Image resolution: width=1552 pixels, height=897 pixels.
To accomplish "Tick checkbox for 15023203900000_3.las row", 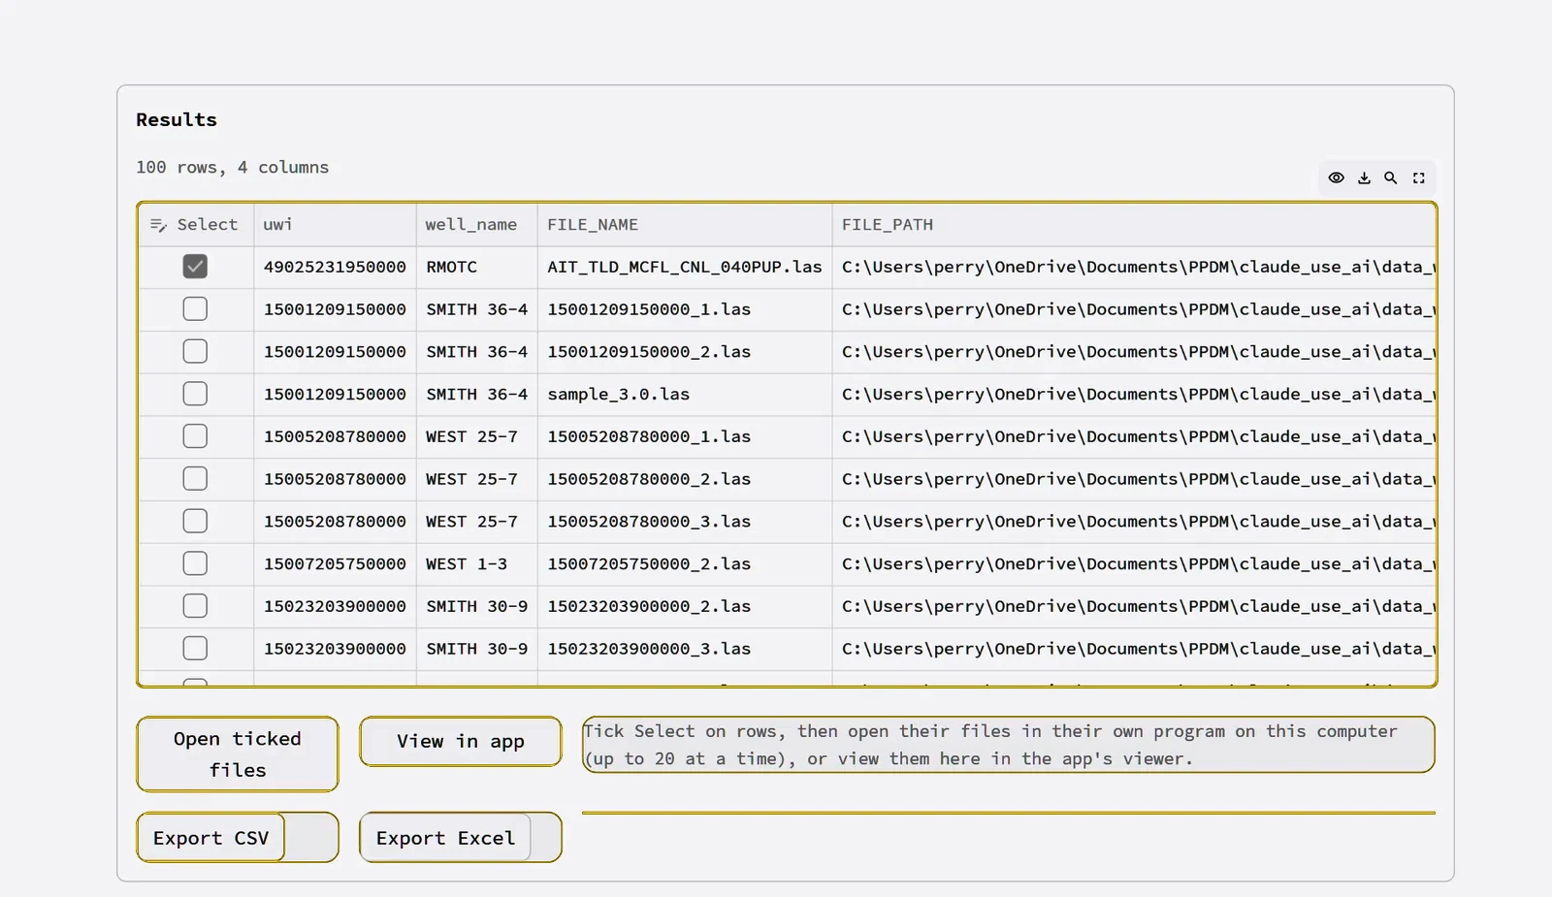I will coord(195,649).
